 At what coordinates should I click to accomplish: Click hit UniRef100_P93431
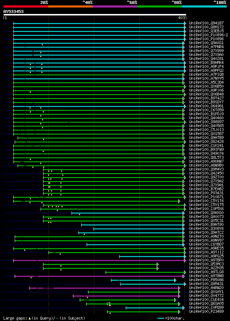pos(206,193)
